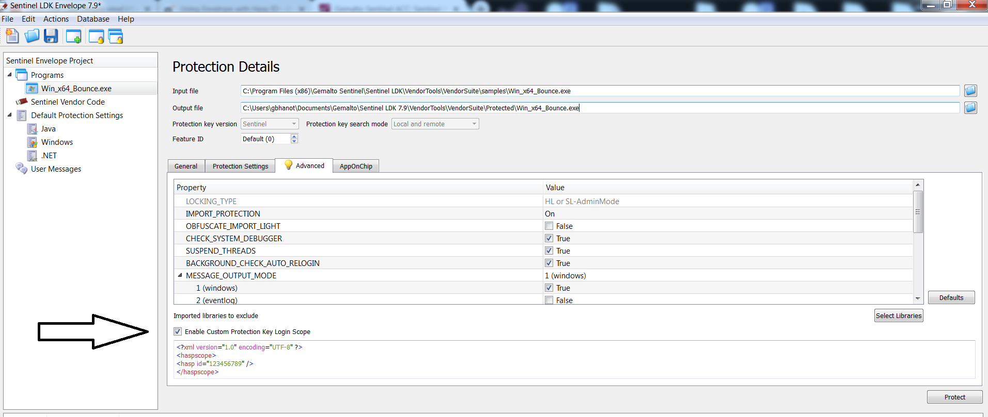
Task: Collapse MESSAGE_OUTPUT_MODE property group
Action: [x=180, y=275]
